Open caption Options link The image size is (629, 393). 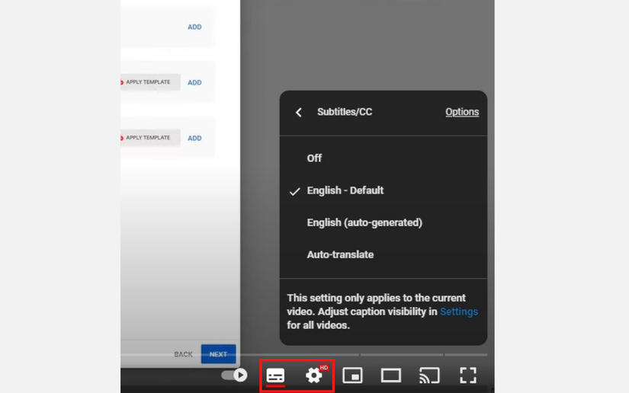pos(462,112)
